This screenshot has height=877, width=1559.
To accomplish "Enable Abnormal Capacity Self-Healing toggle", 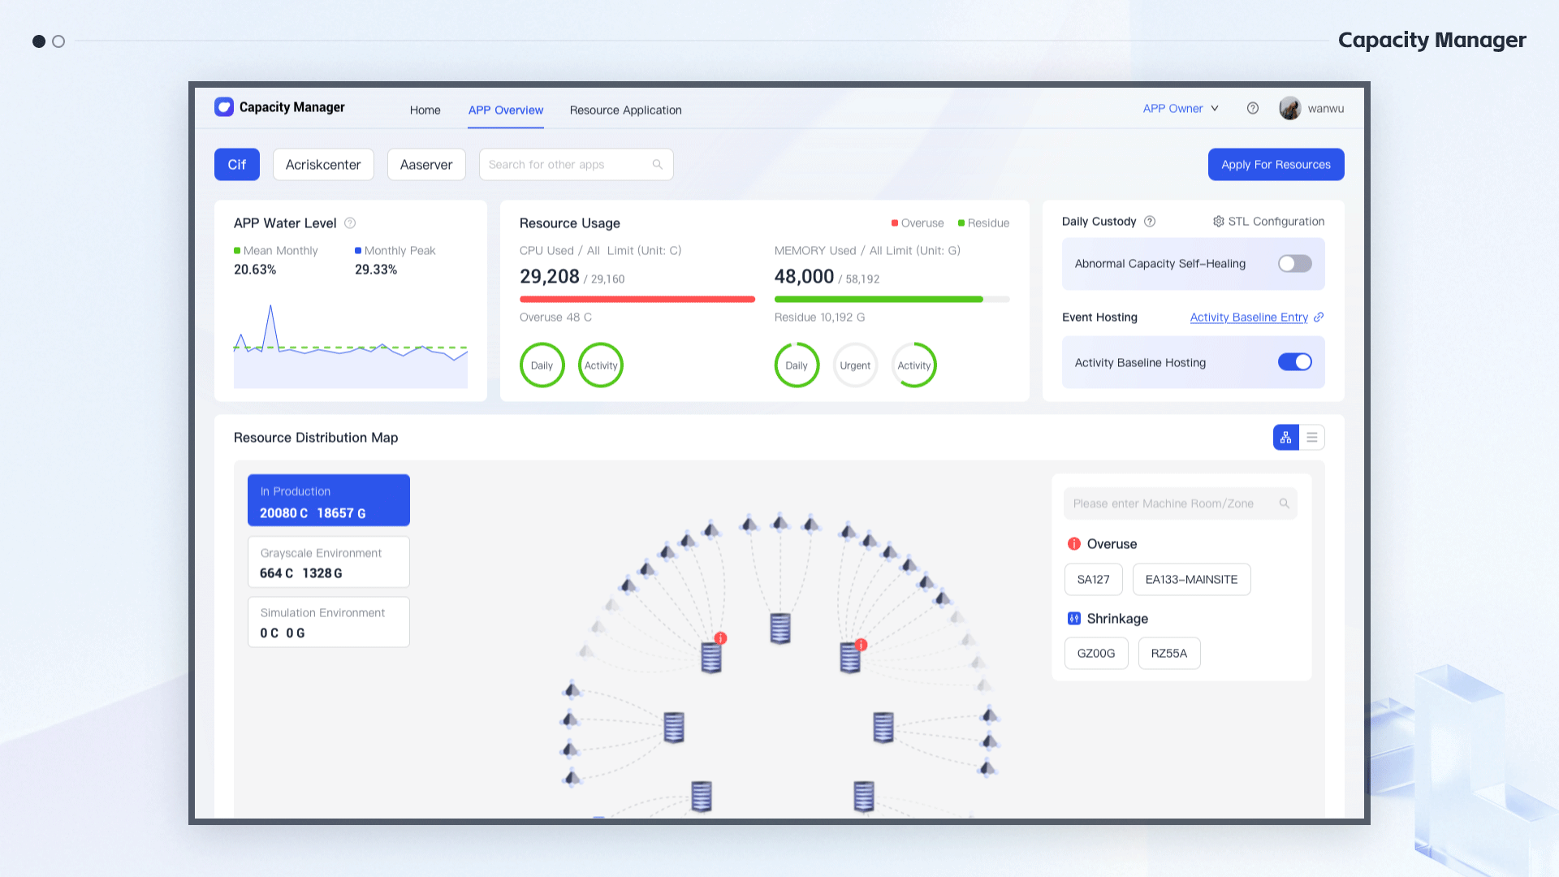I will pyautogui.click(x=1294, y=264).
